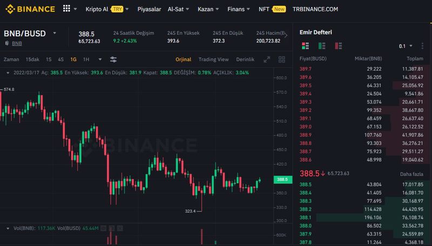Click the New badge beside NFT

click(279, 9)
